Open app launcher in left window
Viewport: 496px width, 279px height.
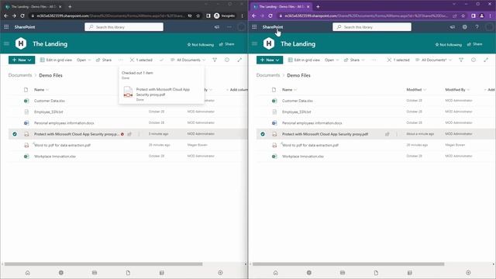coord(6,27)
